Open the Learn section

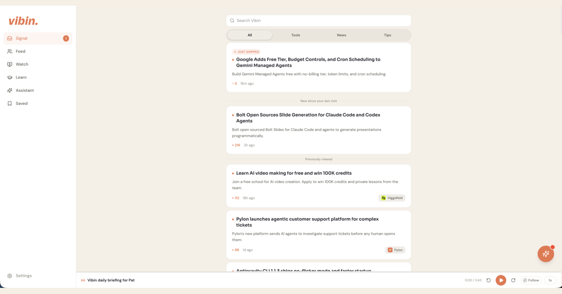38,77
